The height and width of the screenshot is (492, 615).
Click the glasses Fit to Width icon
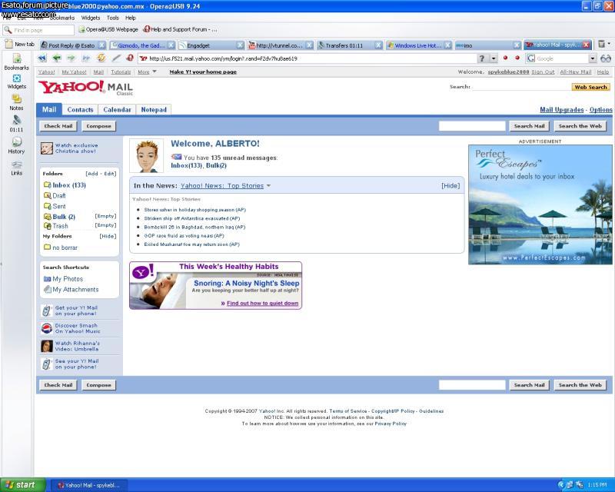606,58
